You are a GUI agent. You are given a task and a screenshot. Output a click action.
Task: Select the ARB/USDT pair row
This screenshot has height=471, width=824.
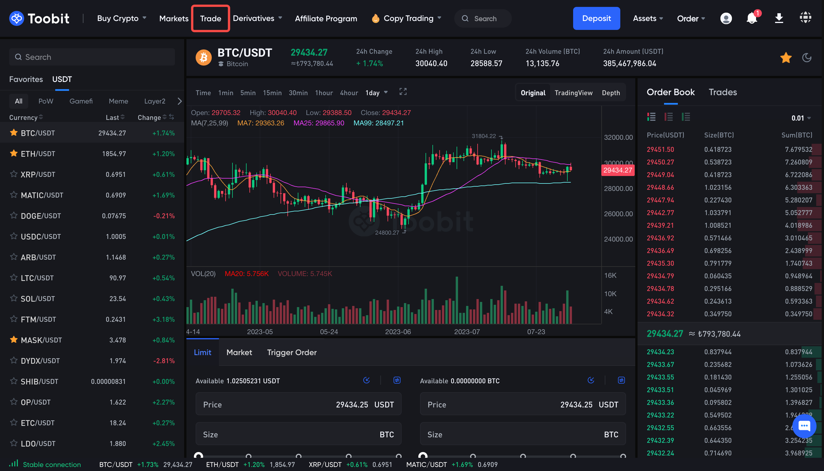[x=92, y=257]
